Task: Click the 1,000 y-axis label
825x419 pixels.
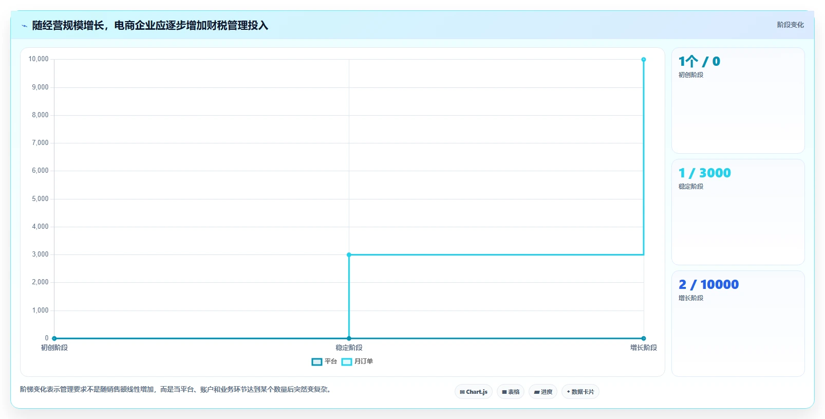Action: [x=40, y=311]
